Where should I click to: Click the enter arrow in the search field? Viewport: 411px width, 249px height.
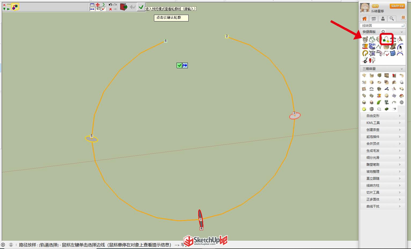[403, 26]
